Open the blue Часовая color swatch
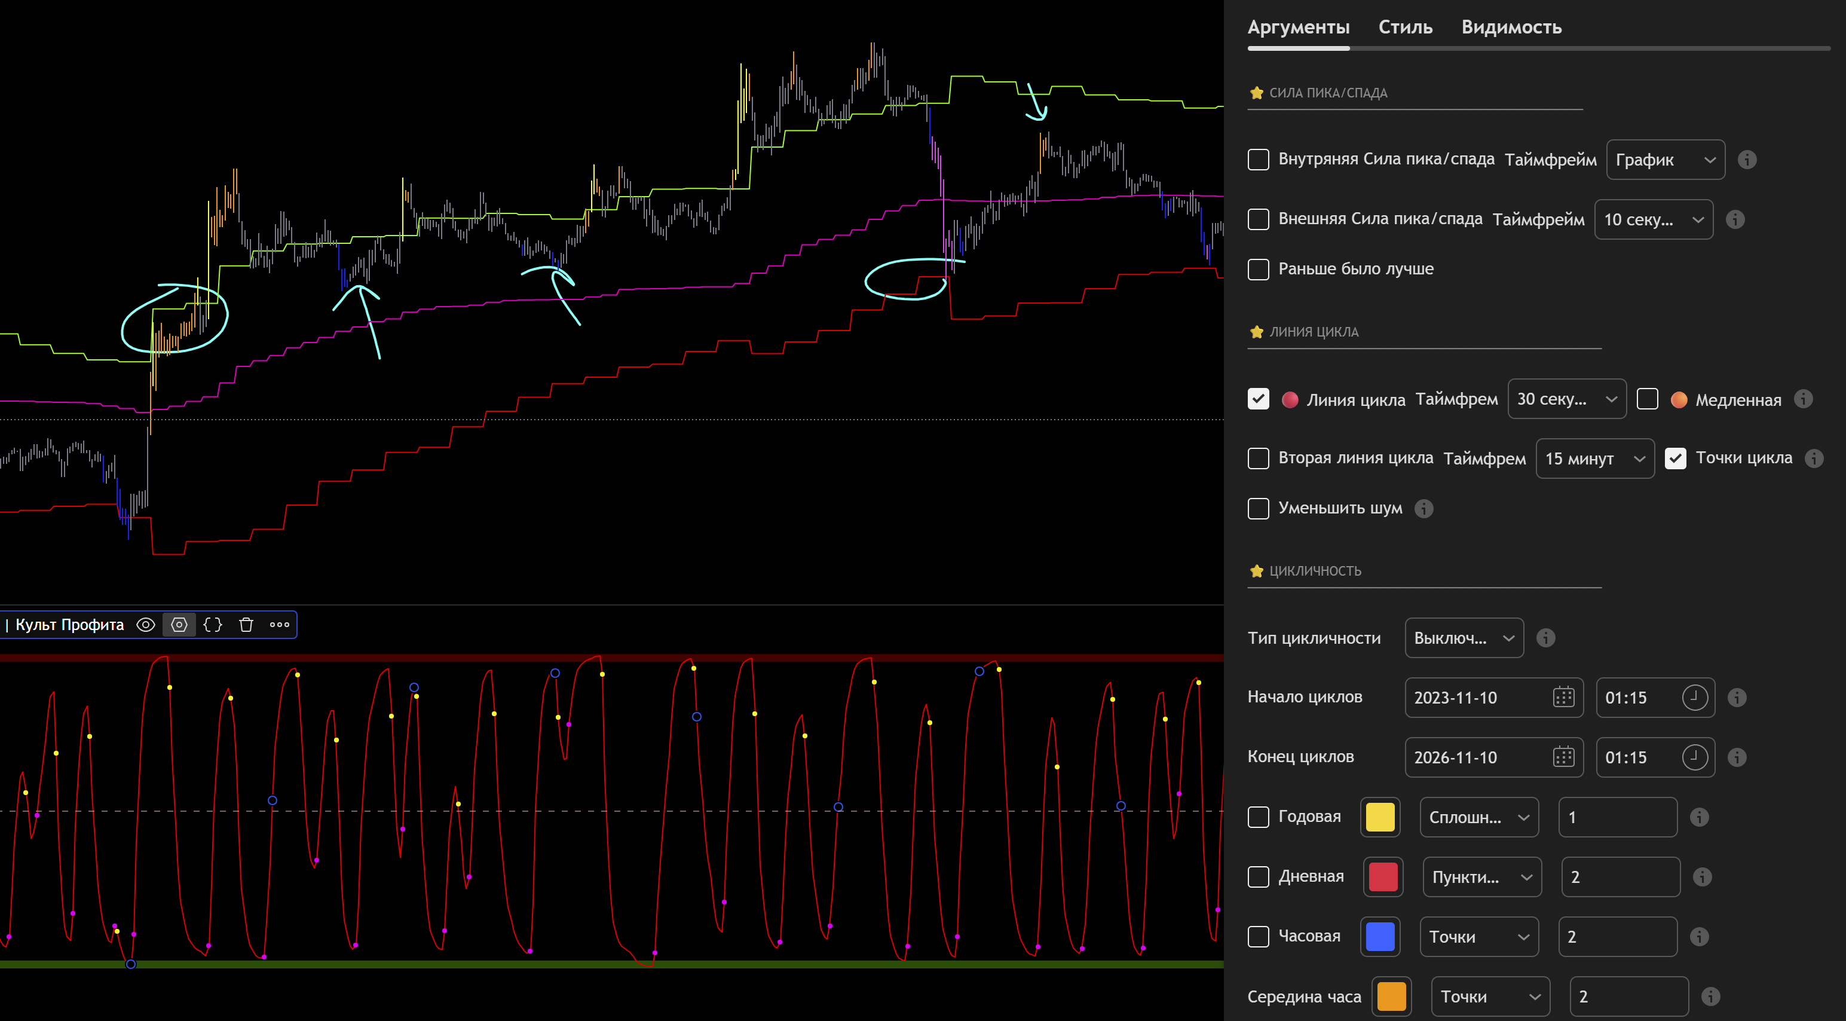Screen dimensions: 1846x1021 (x=1379, y=936)
